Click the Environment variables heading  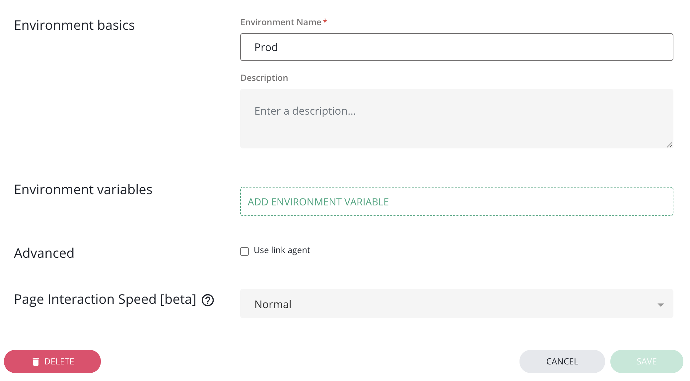(x=83, y=190)
